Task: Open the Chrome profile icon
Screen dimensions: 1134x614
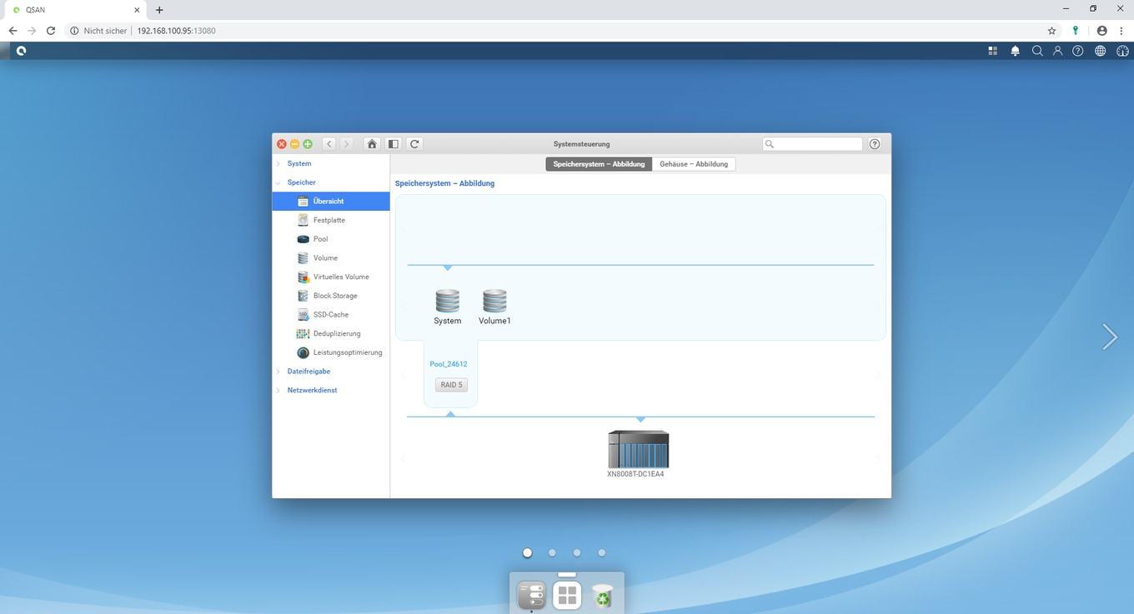Action: tap(1102, 31)
